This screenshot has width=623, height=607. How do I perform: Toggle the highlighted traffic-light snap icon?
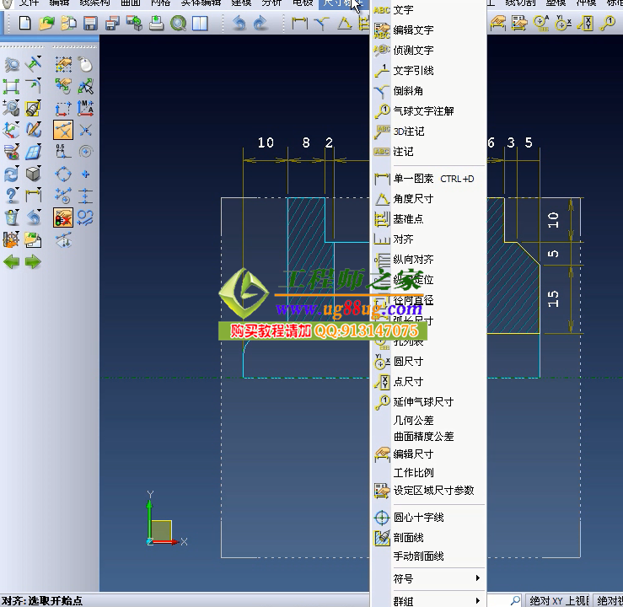pyautogui.click(x=63, y=218)
